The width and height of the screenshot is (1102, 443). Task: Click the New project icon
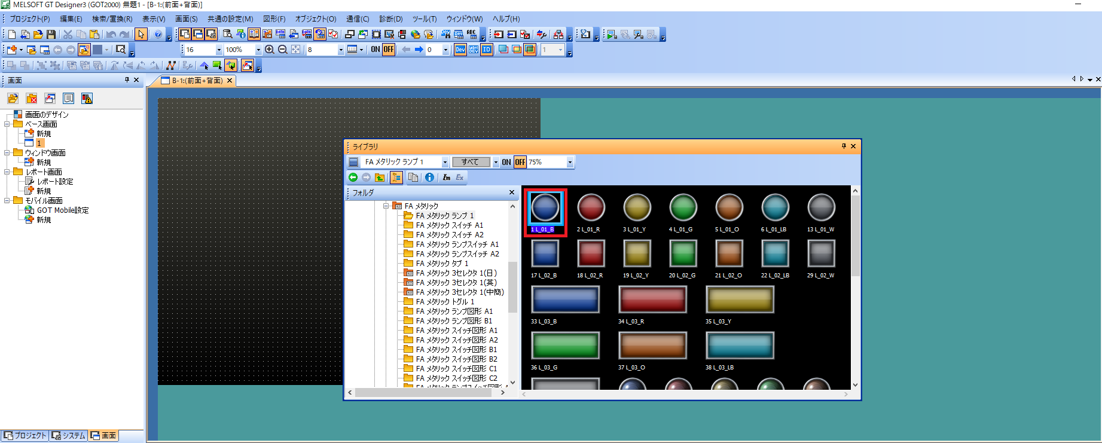point(11,35)
